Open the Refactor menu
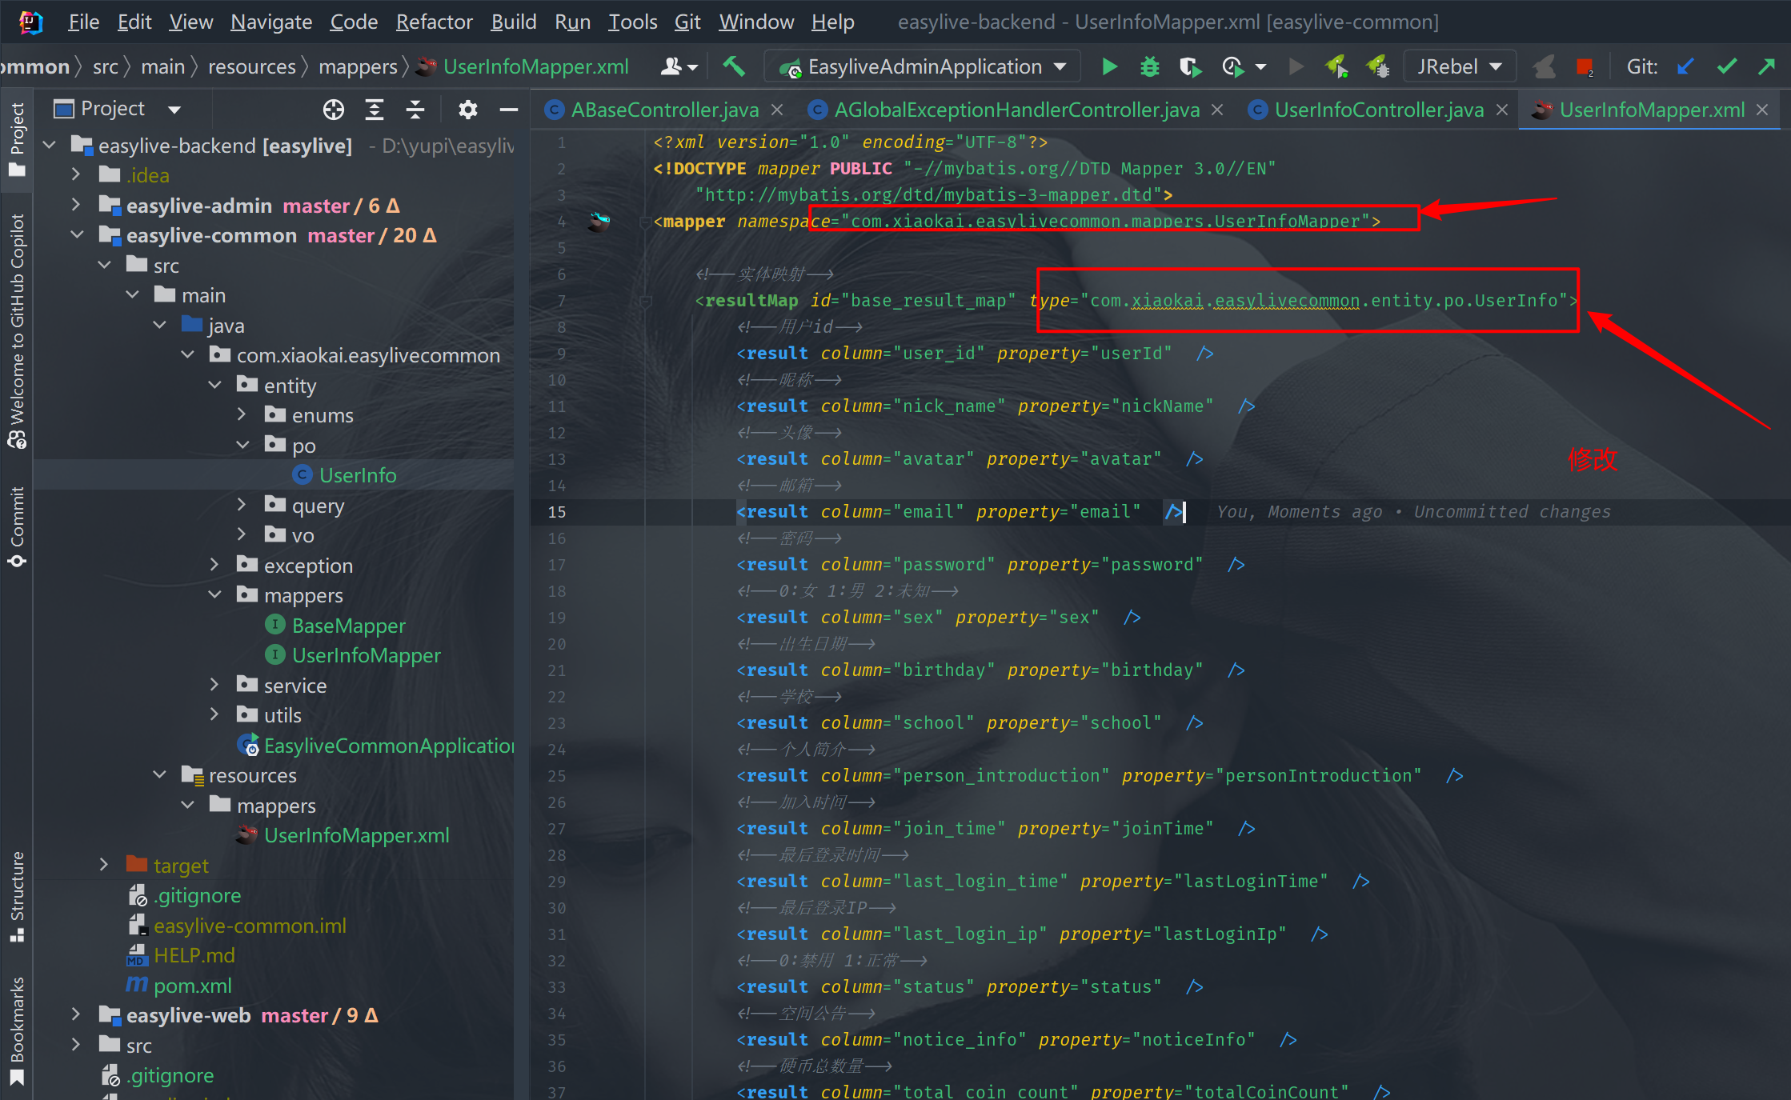 point(434,22)
